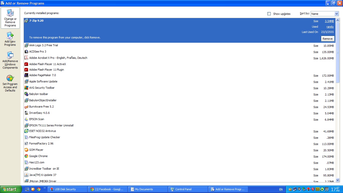Expand hidden Quick Launch icons chevron
The height and width of the screenshot is (193, 343).
[45, 188]
